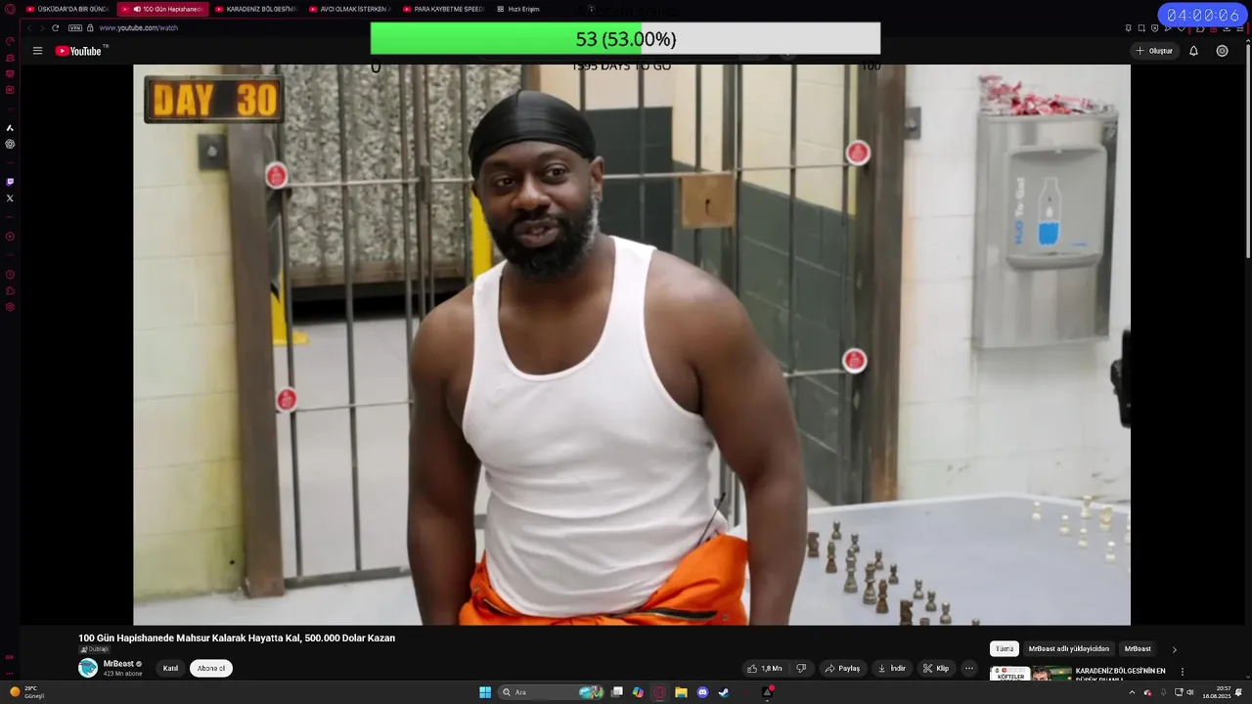
Task: Reload the page with refresh icon
Action: pyautogui.click(x=55, y=27)
